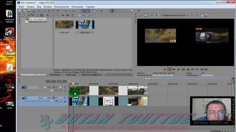Copy snapshot to clipboard in preview toolbar
Viewport: 236px width, 132px height.
click(202, 15)
